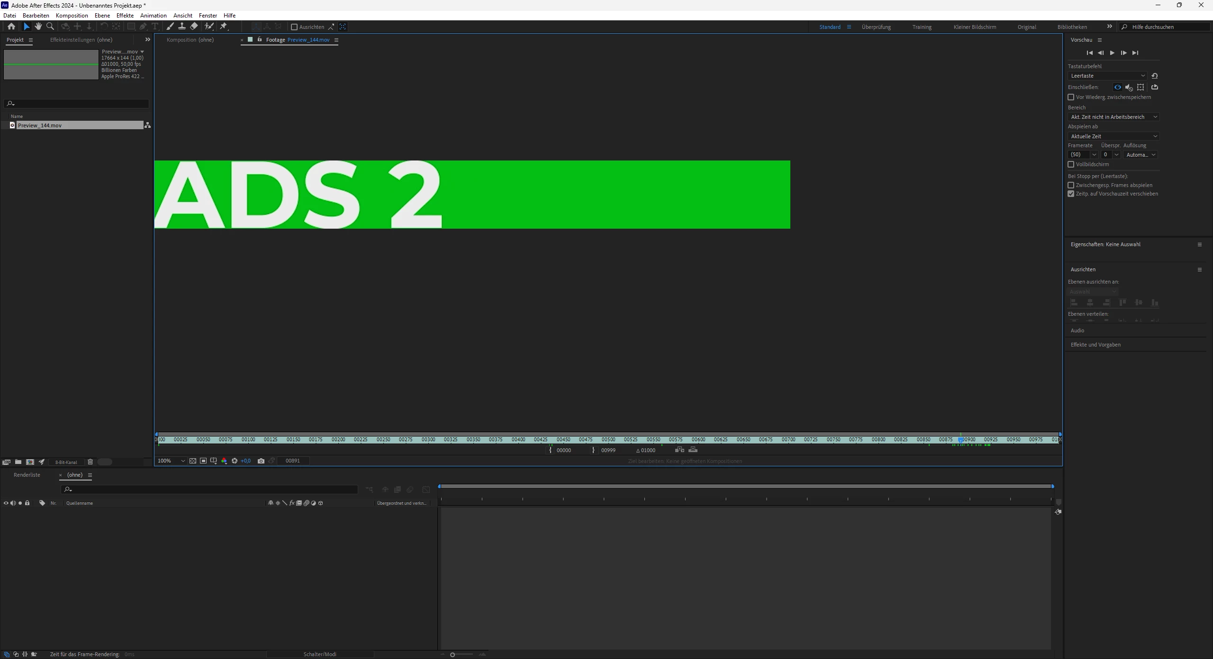This screenshot has height=659, width=1213.
Task: Enable the Vollbildschirm checkbox
Action: (x=1071, y=164)
